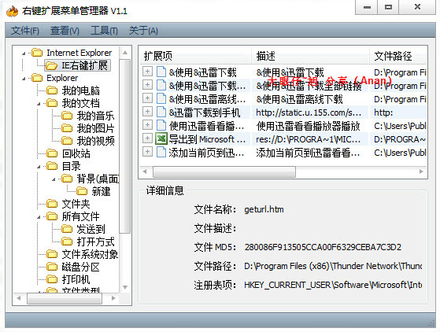Click the Explorer folder icon
440x332 pixels.
pos(37,78)
